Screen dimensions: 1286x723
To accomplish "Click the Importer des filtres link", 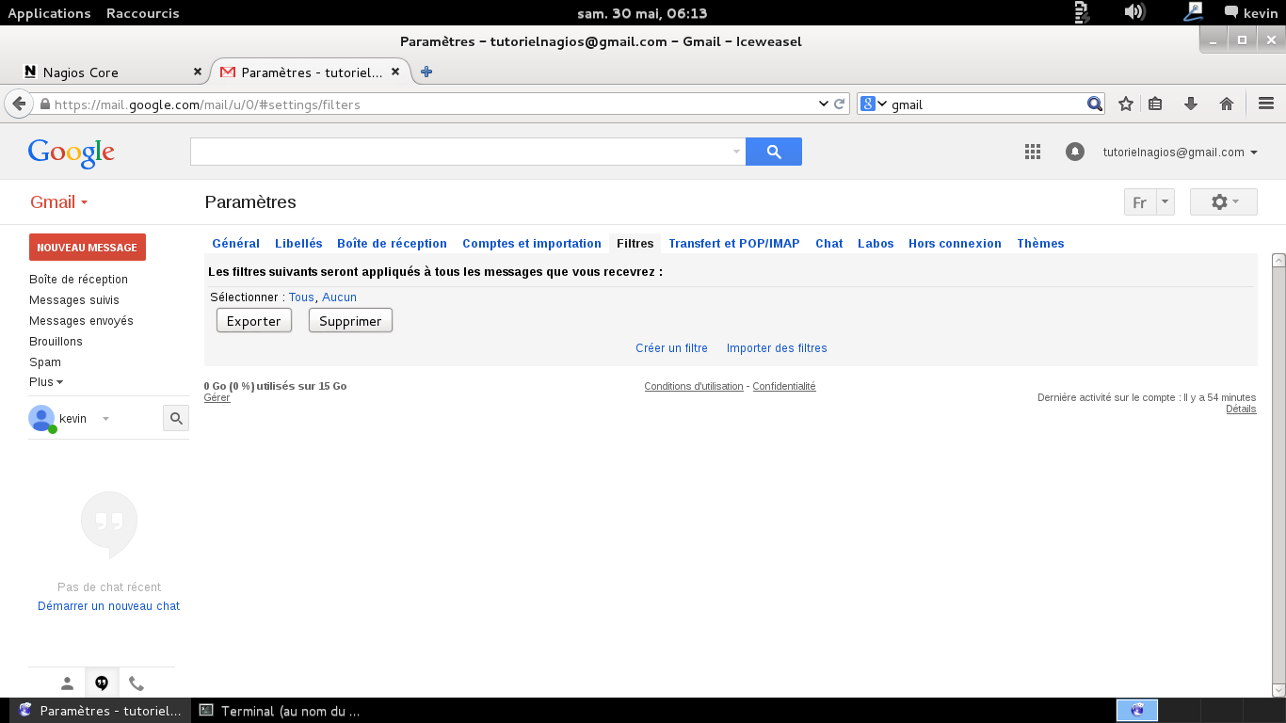I will 777,348.
